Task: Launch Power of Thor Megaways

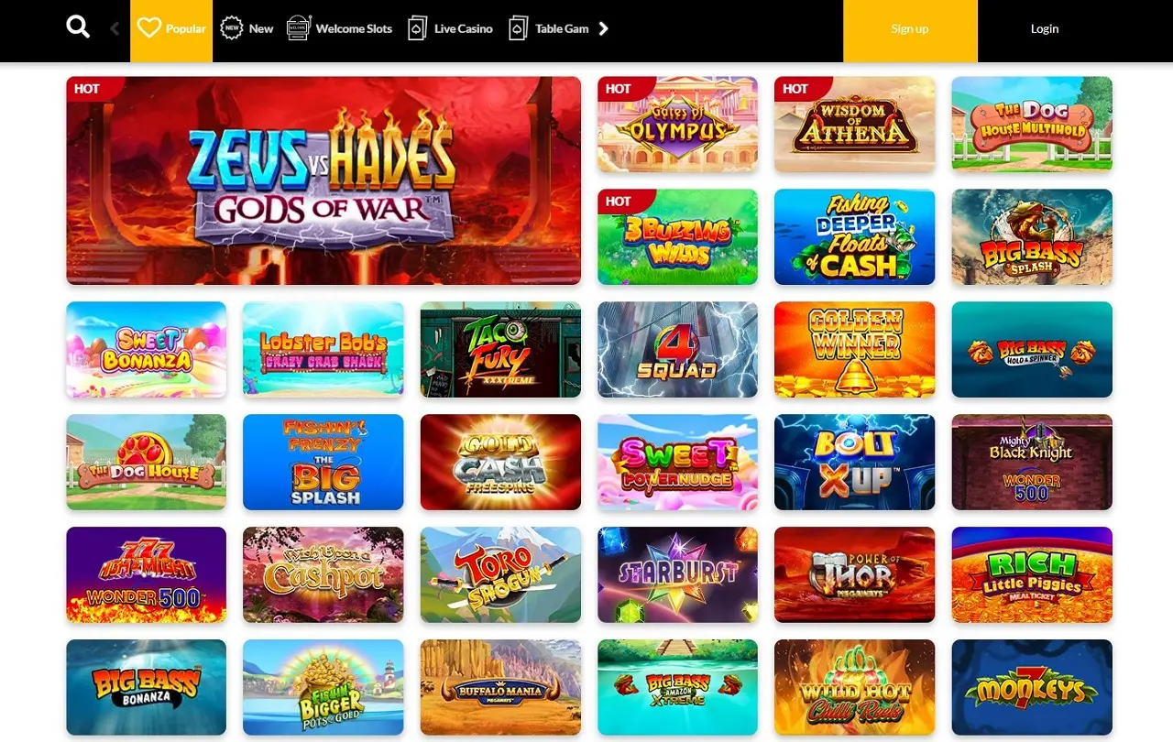Action: 855,575
